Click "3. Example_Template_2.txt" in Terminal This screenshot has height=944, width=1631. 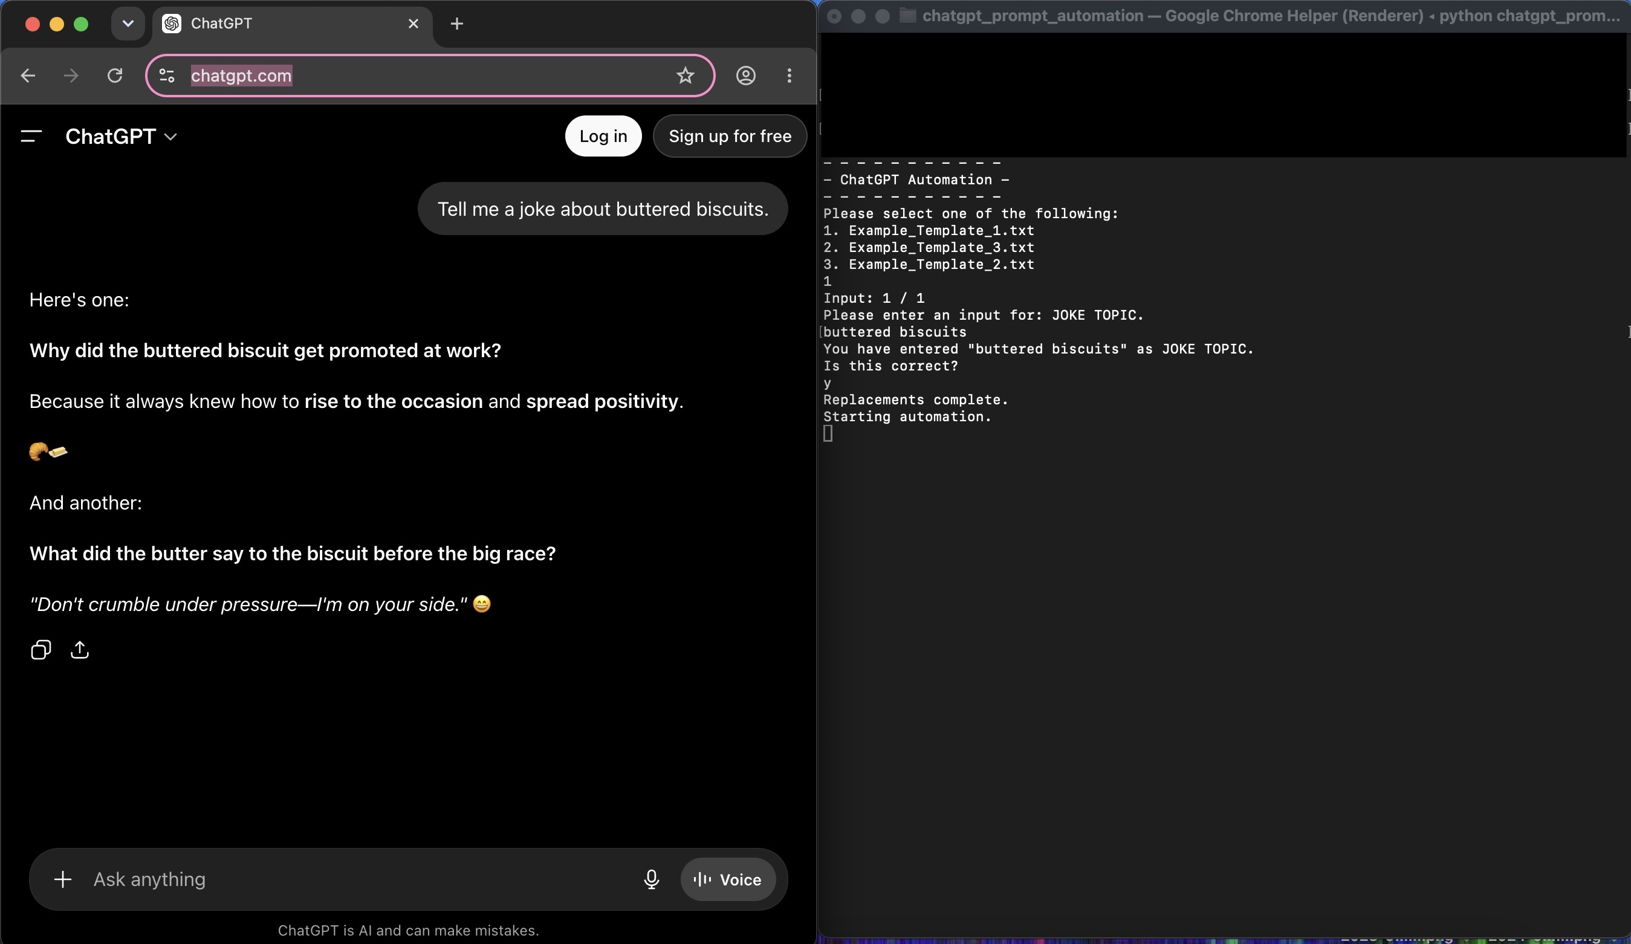(x=929, y=265)
